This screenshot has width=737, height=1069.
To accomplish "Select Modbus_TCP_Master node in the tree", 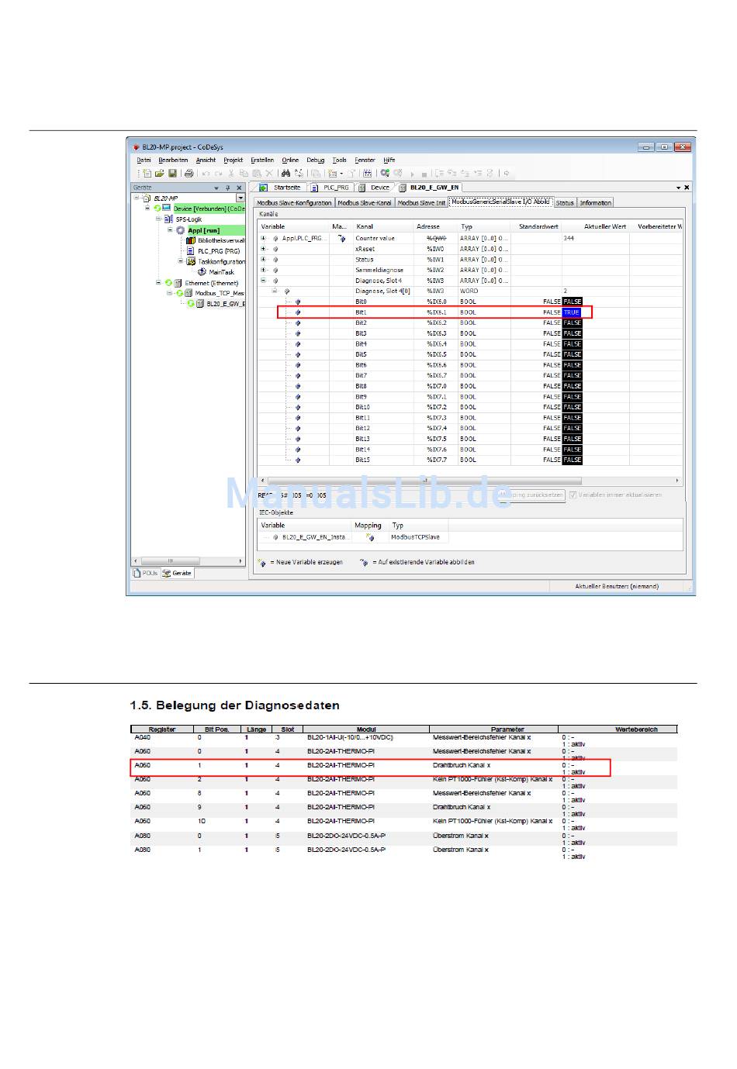I will 220,293.
